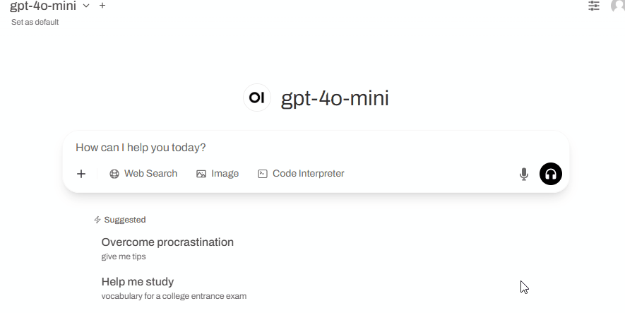Click the OI model logo

256,98
